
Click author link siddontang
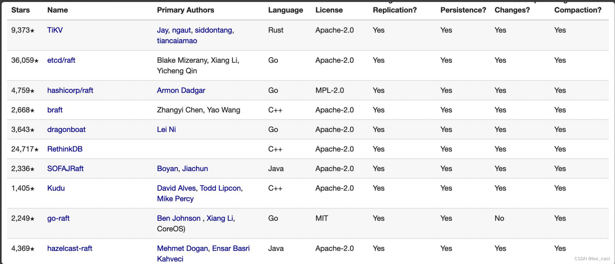point(213,30)
